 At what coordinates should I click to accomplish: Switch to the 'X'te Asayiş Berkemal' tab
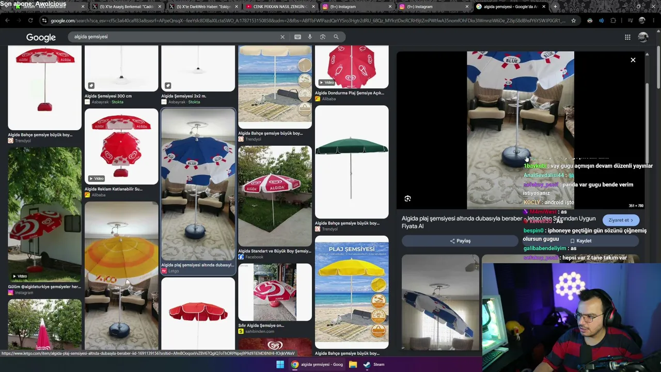click(127, 7)
